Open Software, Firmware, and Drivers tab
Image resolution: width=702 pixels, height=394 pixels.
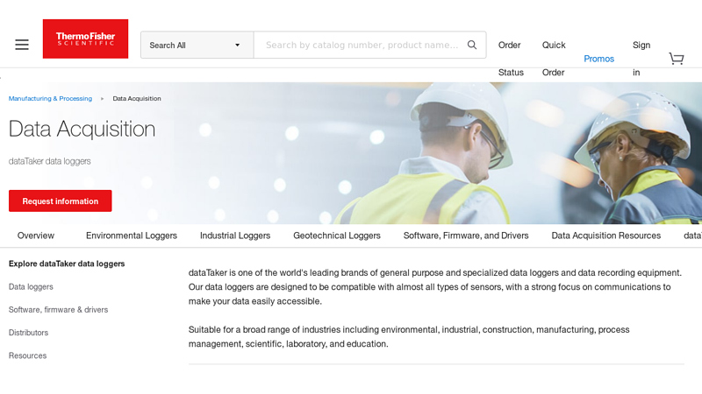coord(466,236)
